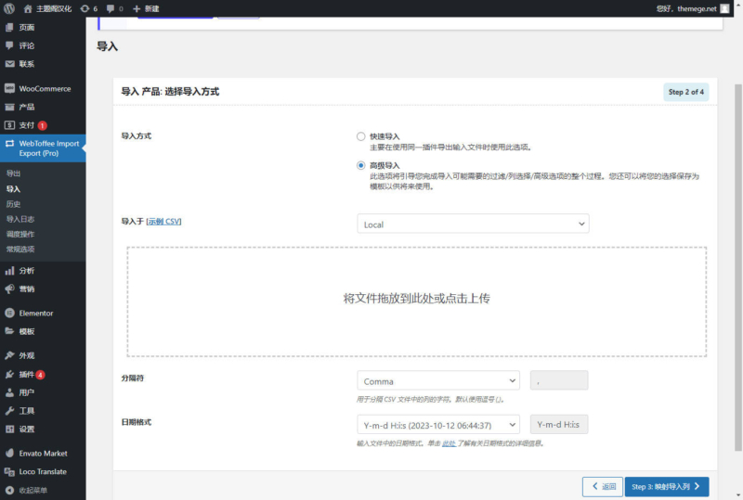Image resolution: width=743 pixels, height=500 pixels.
Task: Open 联系 mail icon in sidebar
Action: (9, 64)
